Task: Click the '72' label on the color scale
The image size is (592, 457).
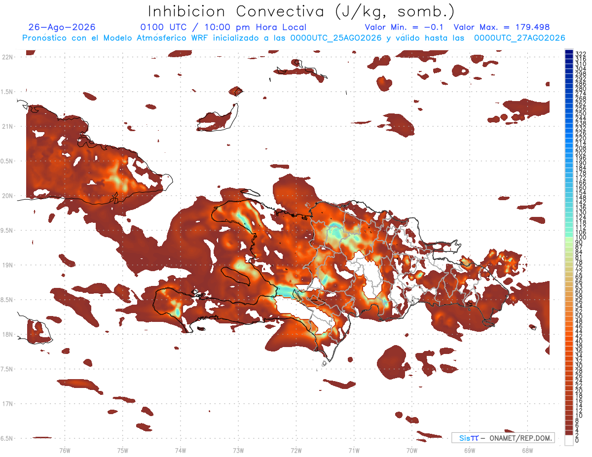Action: click(x=579, y=272)
